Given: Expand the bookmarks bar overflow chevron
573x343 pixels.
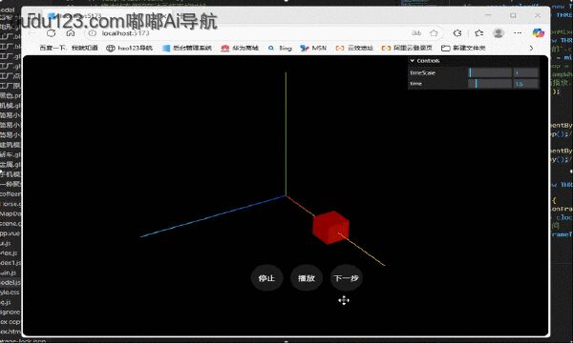Looking at the screenshot, I should click(x=531, y=48).
